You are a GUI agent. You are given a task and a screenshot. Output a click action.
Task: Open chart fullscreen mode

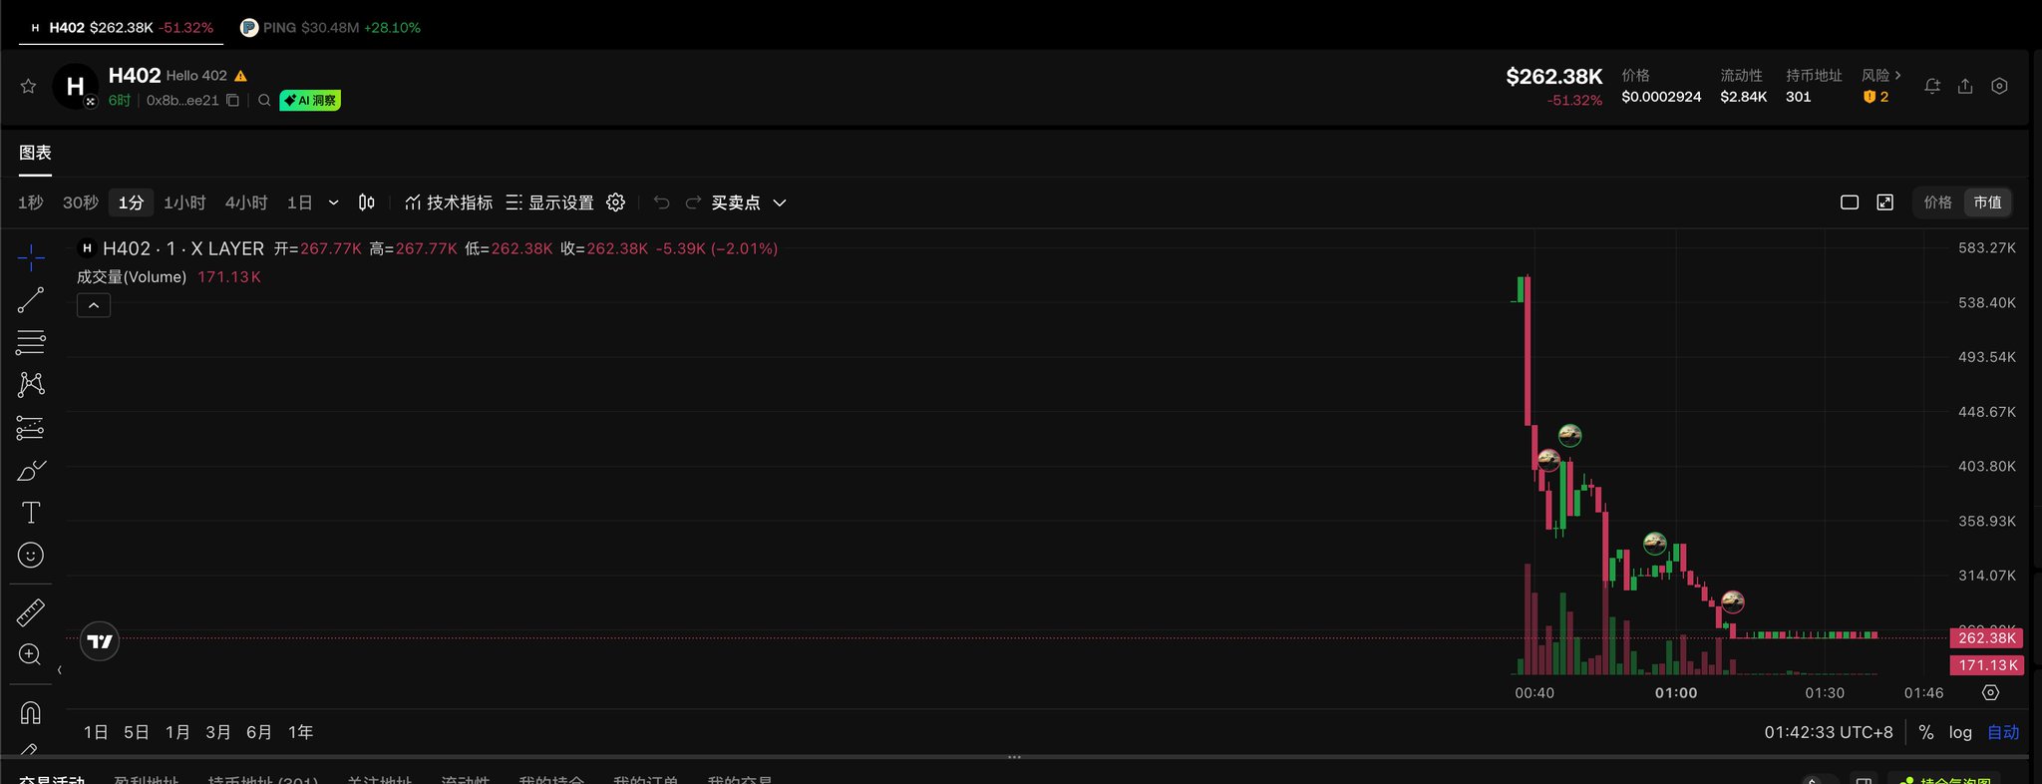click(1884, 202)
